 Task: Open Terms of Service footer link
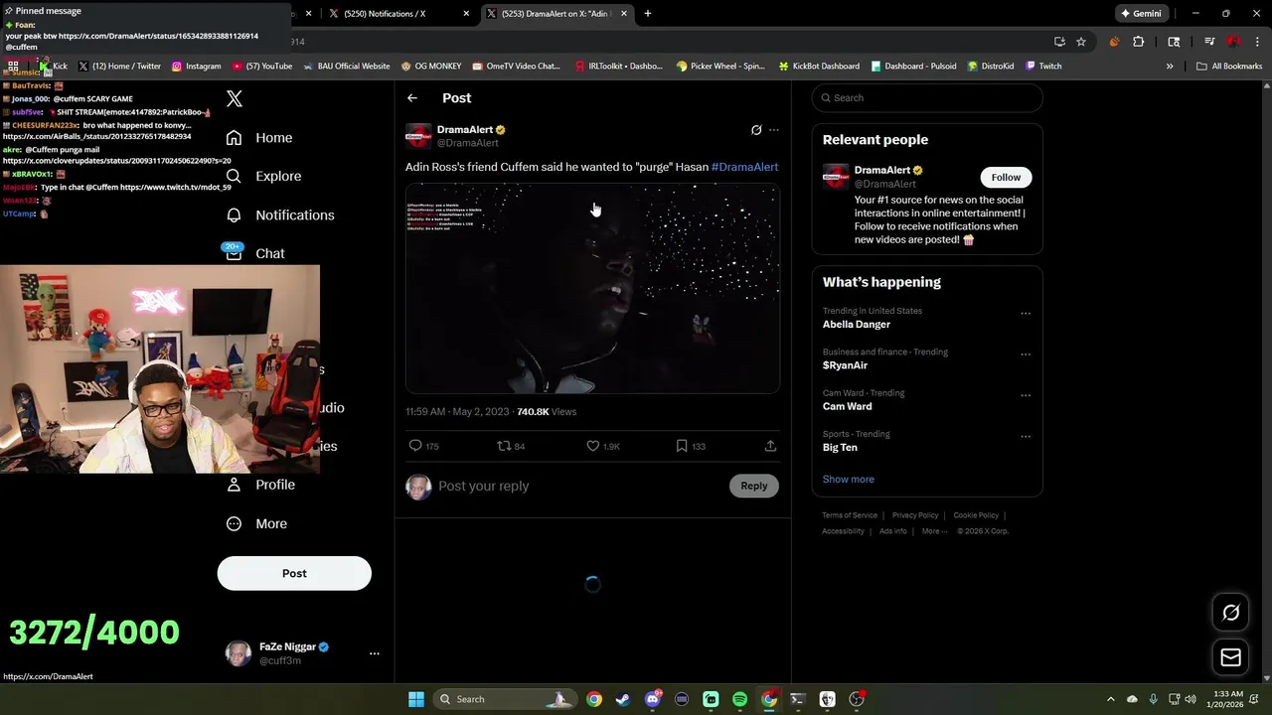pyautogui.click(x=850, y=515)
